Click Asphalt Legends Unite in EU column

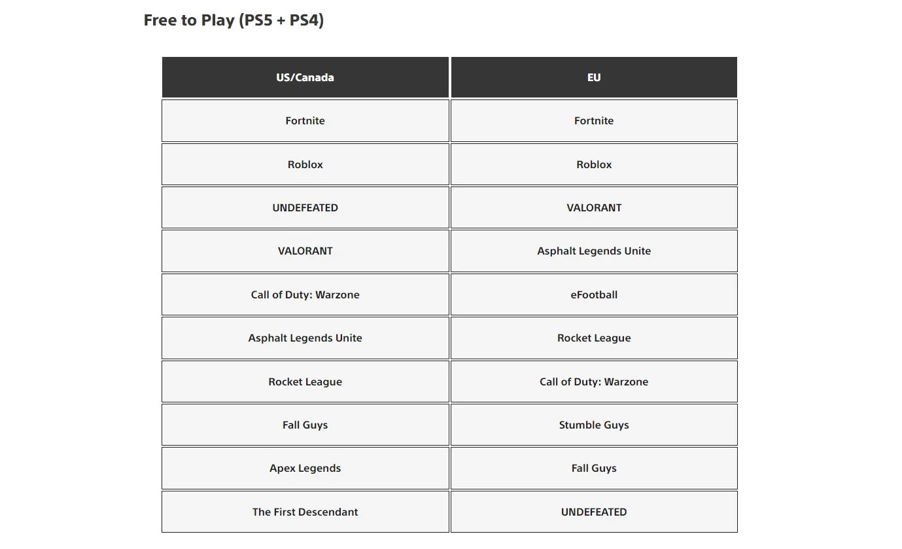coord(593,251)
